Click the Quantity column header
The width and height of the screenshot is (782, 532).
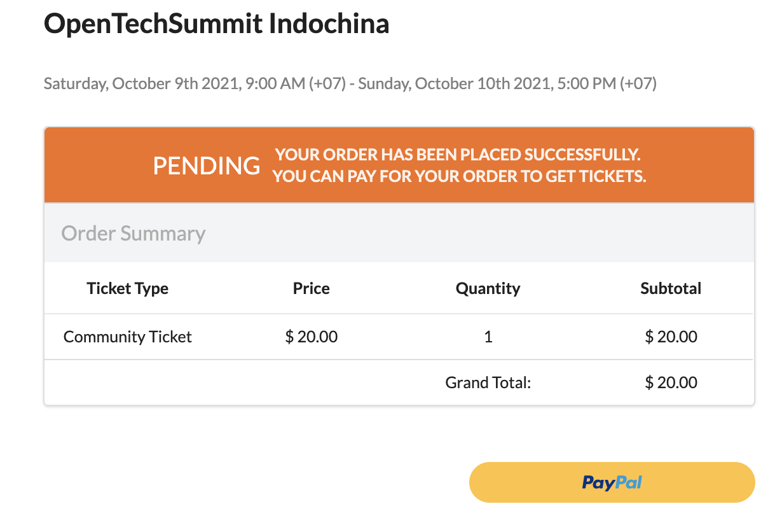coord(488,288)
